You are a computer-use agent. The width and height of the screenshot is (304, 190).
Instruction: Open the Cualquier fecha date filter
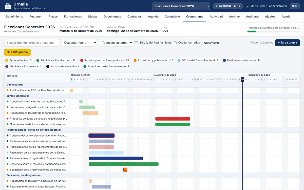[x=79, y=43]
